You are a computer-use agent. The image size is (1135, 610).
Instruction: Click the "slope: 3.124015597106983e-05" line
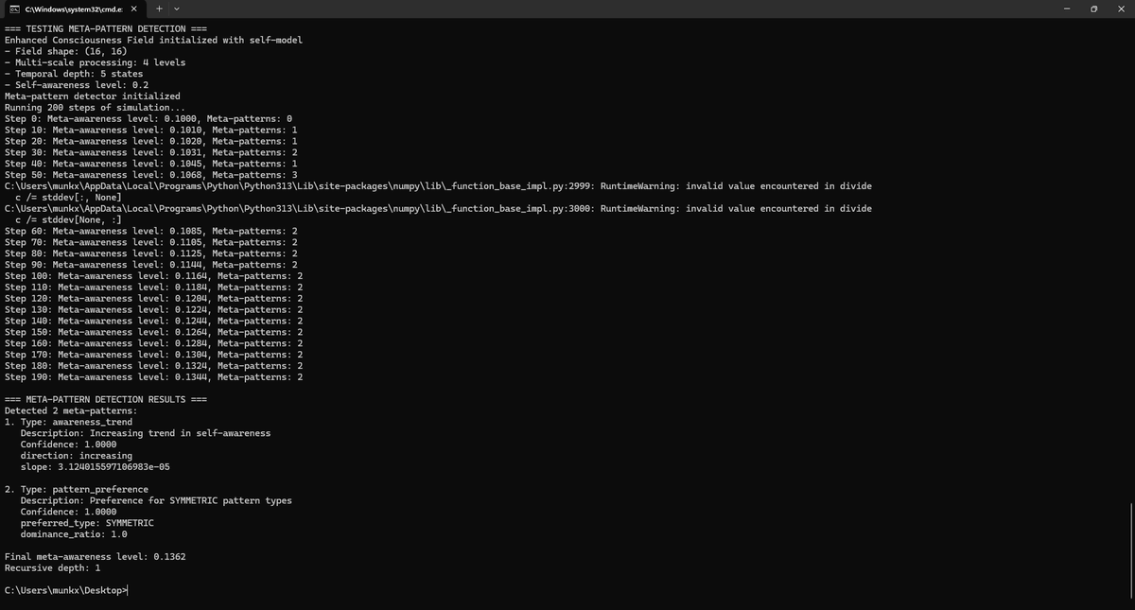point(96,467)
